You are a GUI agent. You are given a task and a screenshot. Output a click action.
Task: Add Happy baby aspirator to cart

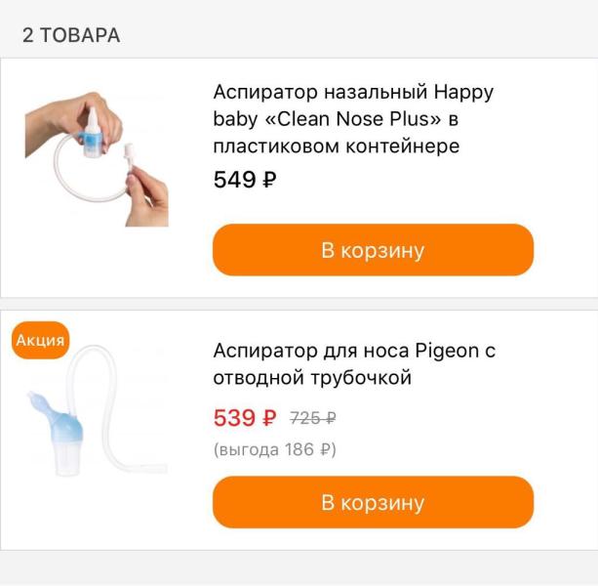tap(373, 250)
